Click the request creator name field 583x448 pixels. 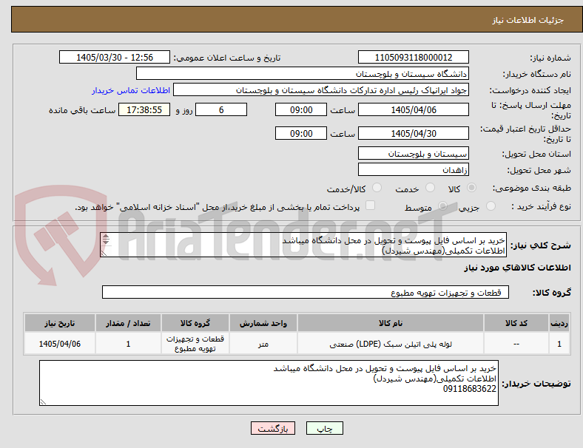pyautogui.click(x=321, y=90)
